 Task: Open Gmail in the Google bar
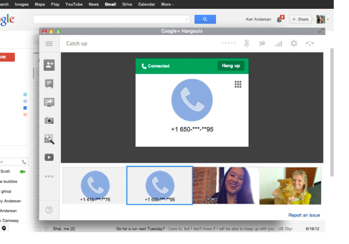click(x=110, y=4)
